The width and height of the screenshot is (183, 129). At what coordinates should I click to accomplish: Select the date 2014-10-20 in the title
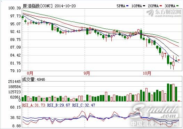point(65,6)
